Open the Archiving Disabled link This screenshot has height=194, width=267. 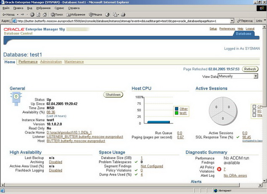coord(56,162)
